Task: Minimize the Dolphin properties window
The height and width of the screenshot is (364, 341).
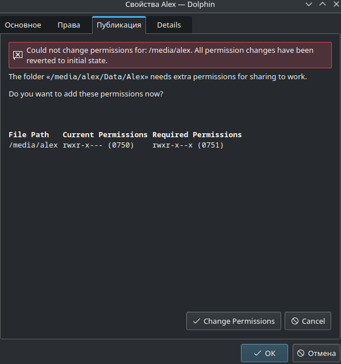Action: [309, 4]
